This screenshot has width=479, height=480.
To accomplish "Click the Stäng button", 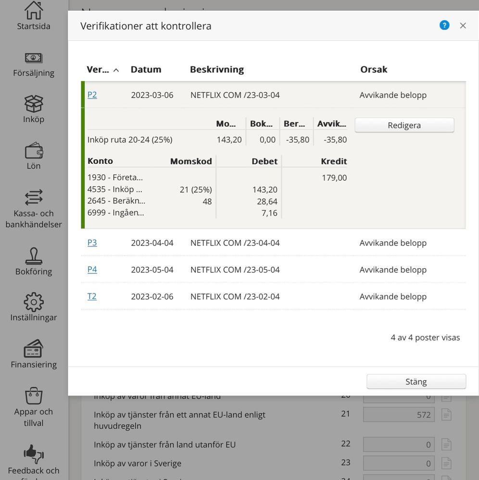I will click(x=416, y=382).
